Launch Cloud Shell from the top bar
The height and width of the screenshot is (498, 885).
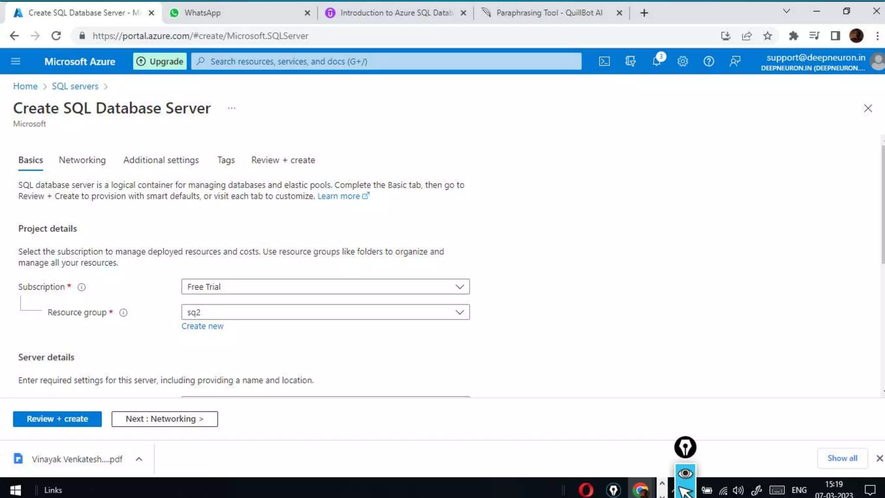(x=604, y=61)
